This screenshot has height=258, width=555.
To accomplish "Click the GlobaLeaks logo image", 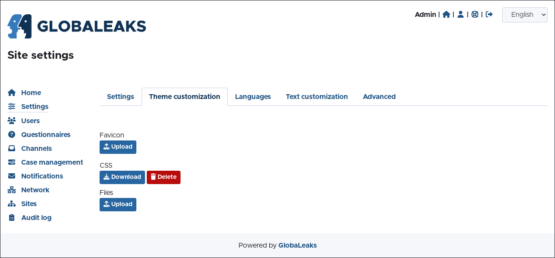I will click(x=77, y=26).
